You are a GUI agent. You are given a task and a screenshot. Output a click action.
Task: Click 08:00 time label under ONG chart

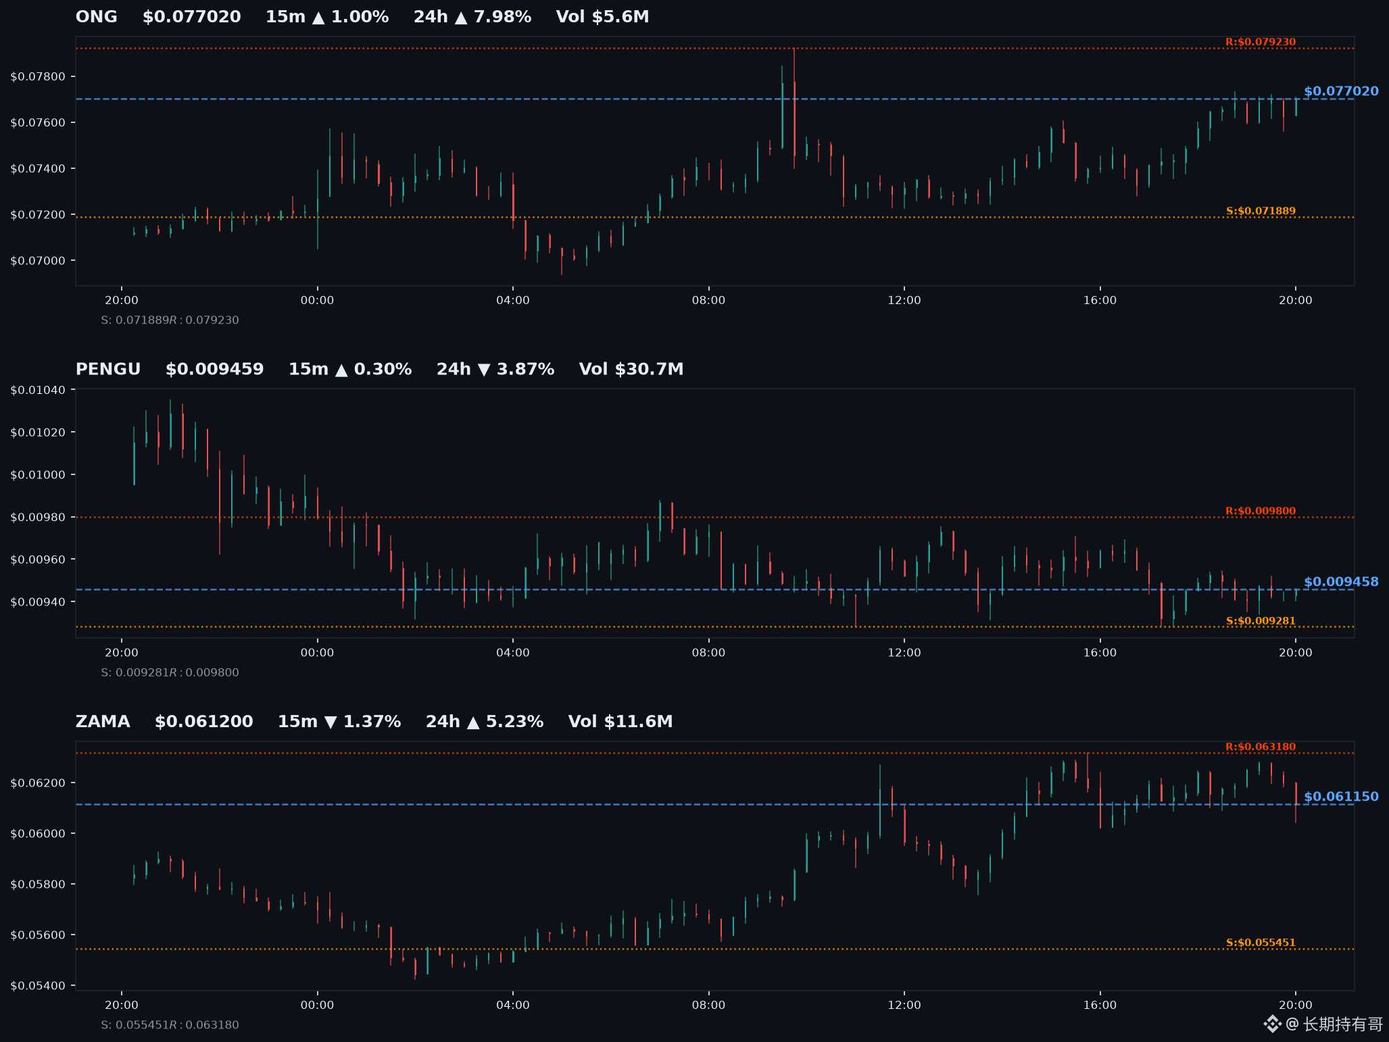click(708, 300)
